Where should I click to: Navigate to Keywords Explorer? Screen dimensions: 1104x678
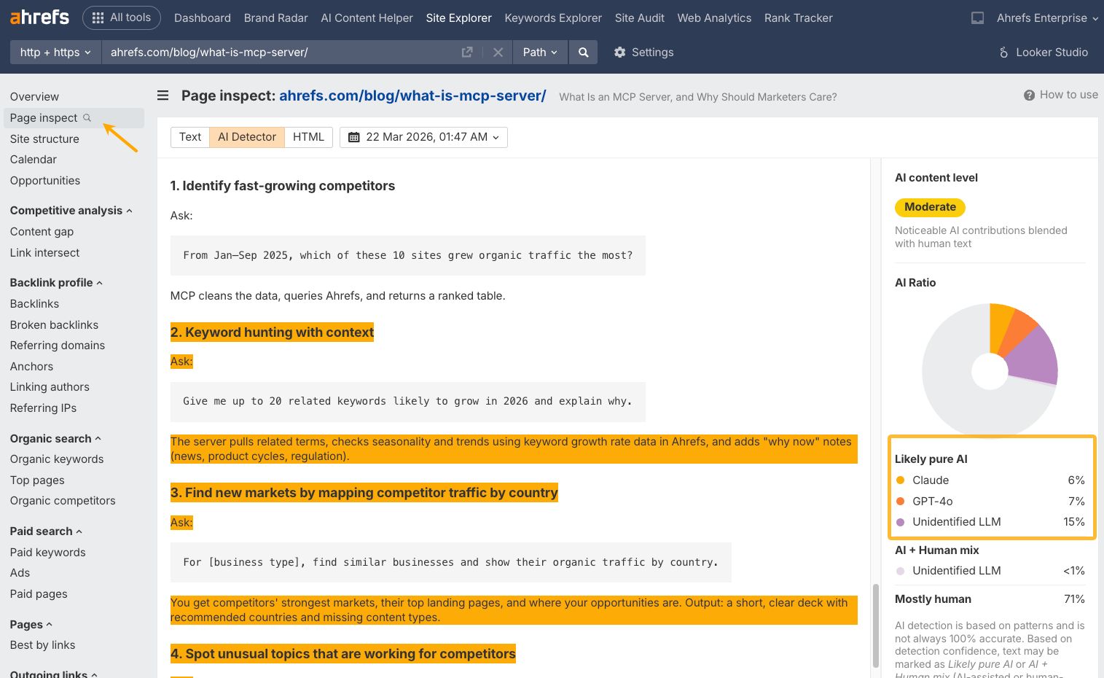coord(552,17)
